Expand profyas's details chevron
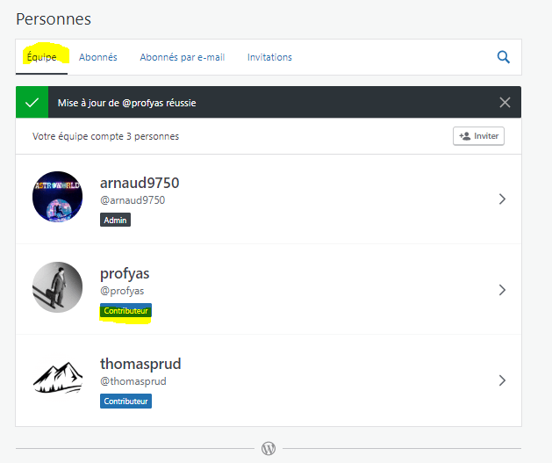Screen dimensions: 552x463 502,289
